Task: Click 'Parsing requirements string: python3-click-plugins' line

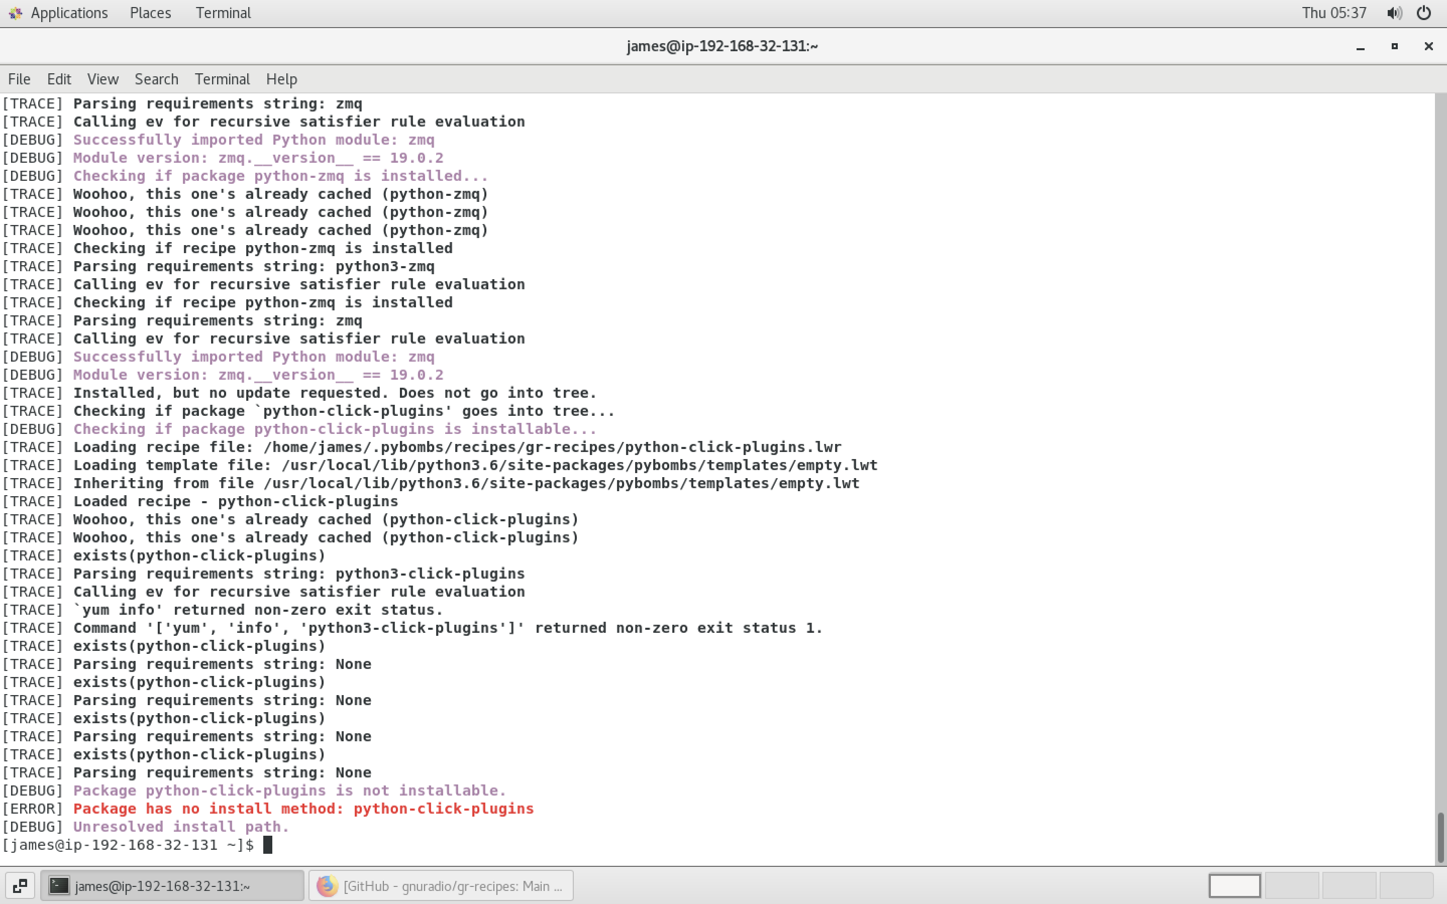Action: coord(263,574)
